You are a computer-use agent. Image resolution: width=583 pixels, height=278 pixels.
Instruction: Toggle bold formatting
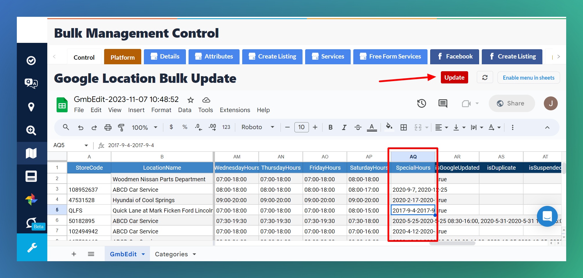[x=330, y=127]
